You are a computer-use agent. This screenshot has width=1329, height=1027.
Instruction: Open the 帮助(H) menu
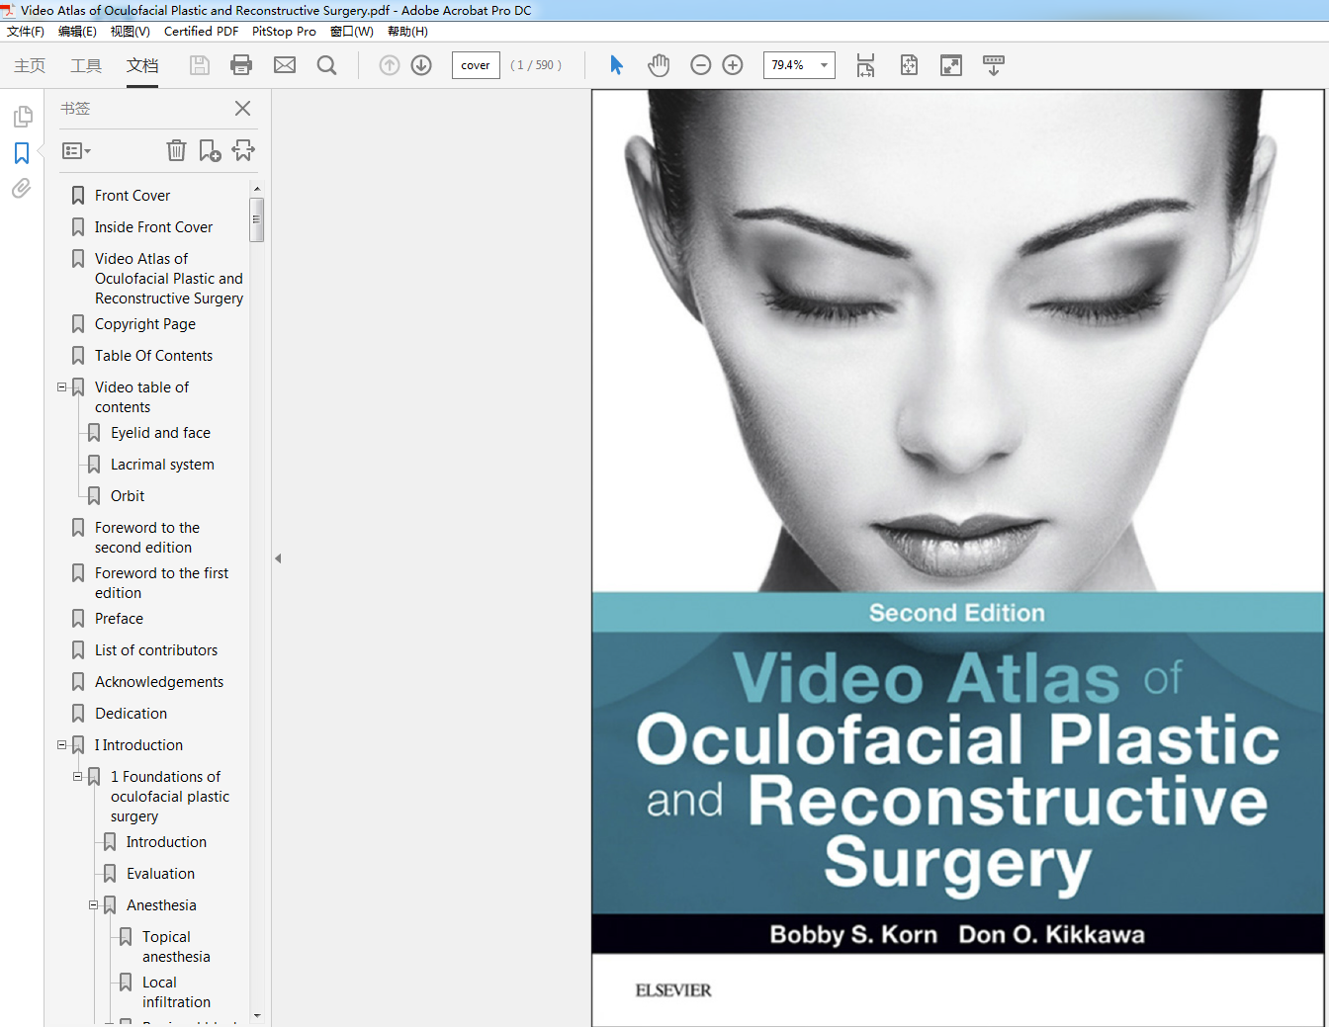pos(407,32)
